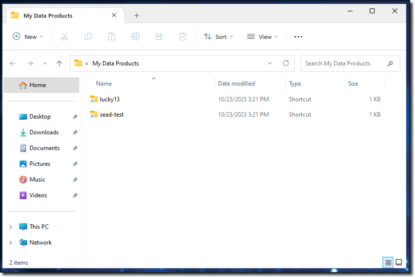Open Downloads in the sidebar
This screenshot has width=415, height=277.
click(x=44, y=132)
